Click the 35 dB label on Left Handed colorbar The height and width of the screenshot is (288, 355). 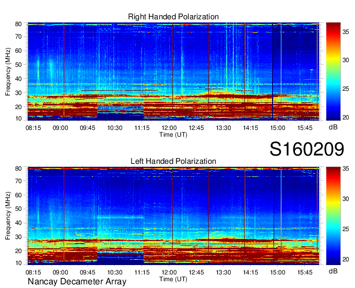346,169
